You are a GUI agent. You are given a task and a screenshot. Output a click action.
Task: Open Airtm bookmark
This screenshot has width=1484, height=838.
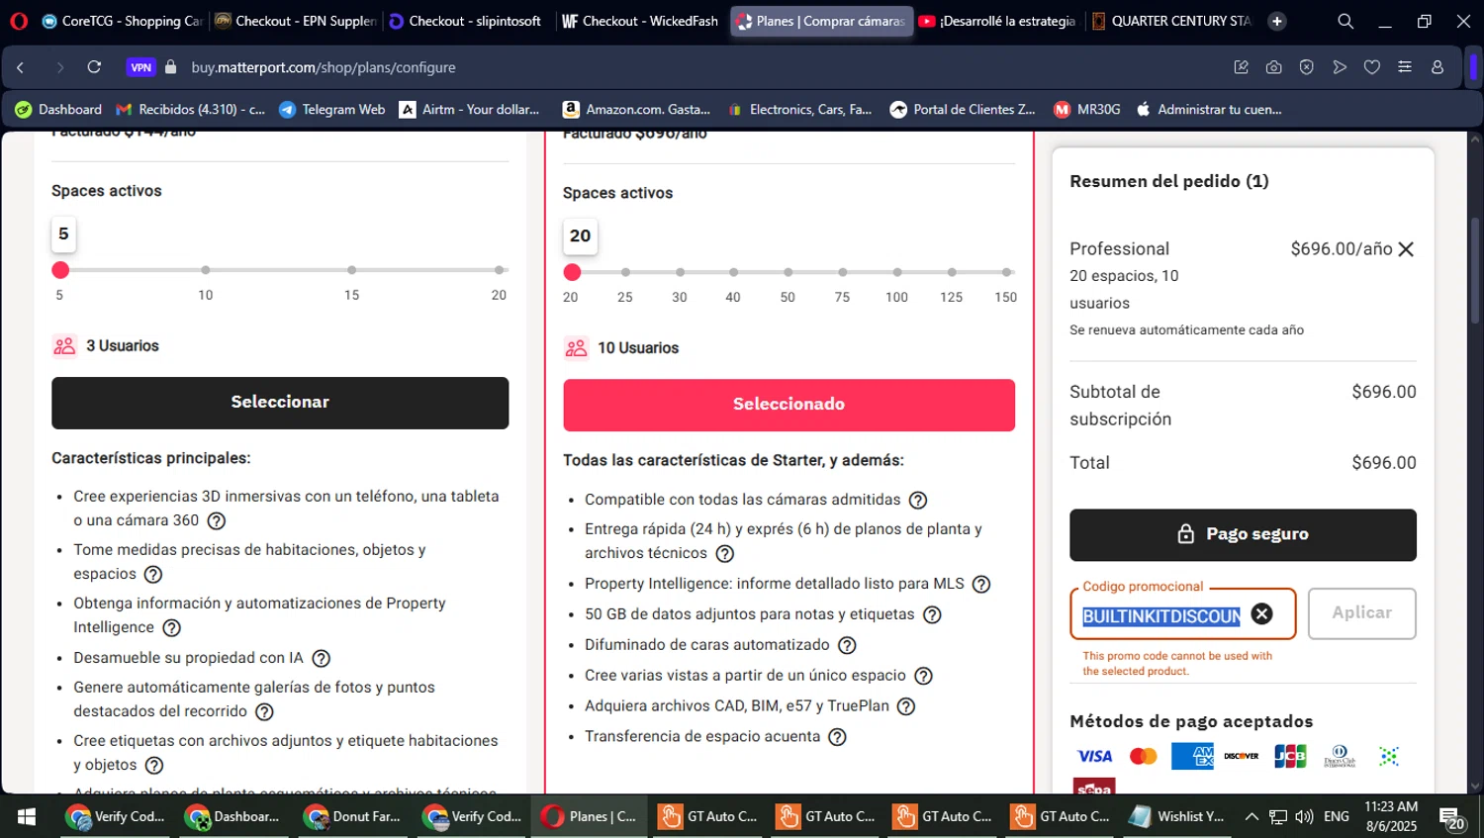tap(470, 109)
